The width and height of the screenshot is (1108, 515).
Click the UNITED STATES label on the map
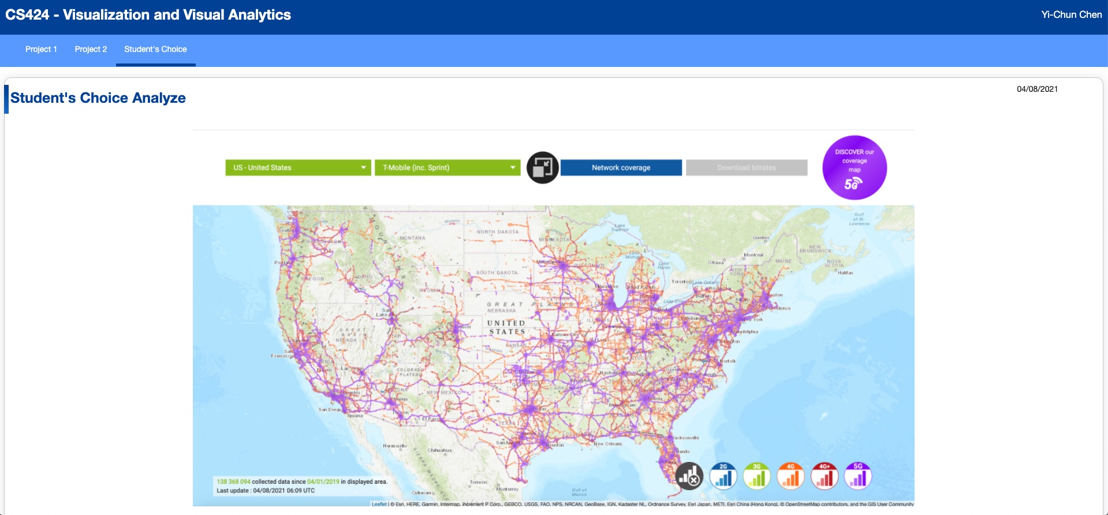(506, 327)
